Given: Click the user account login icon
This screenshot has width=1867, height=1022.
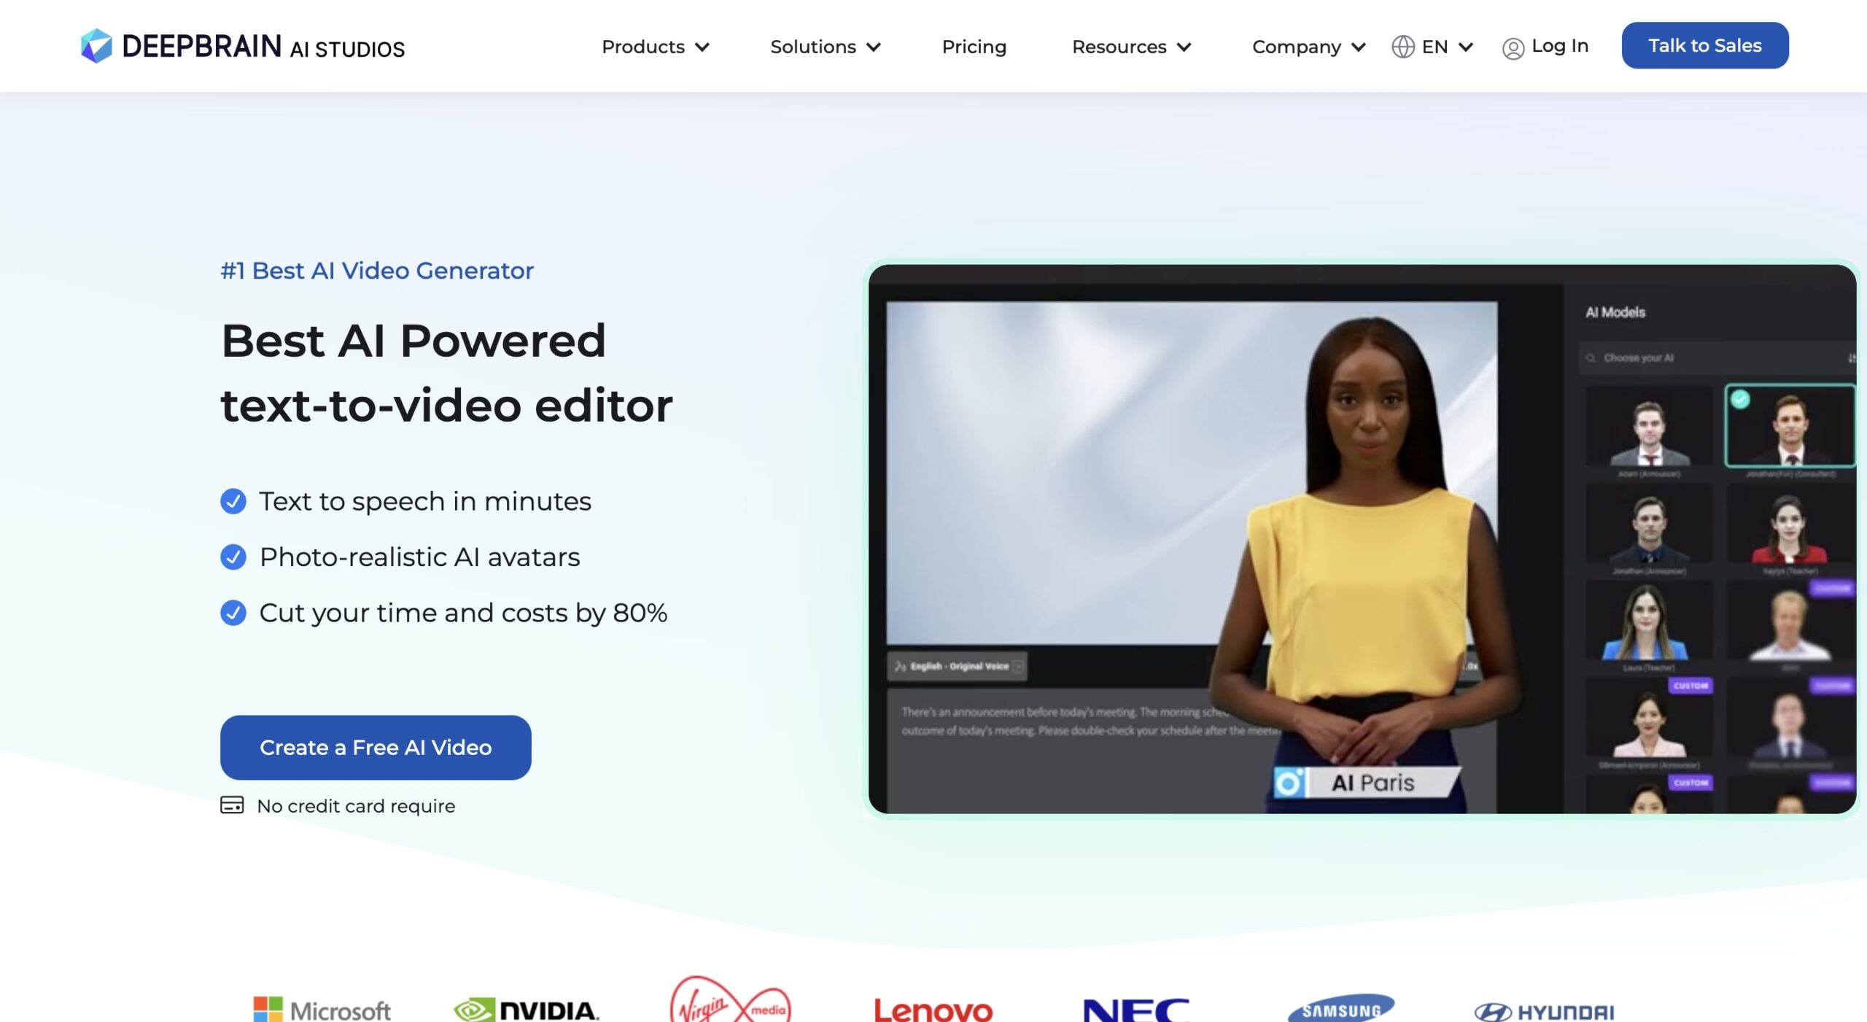Looking at the screenshot, I should click(x=1513, y=47).
